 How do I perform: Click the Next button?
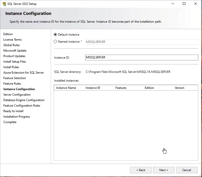point(164,170)
